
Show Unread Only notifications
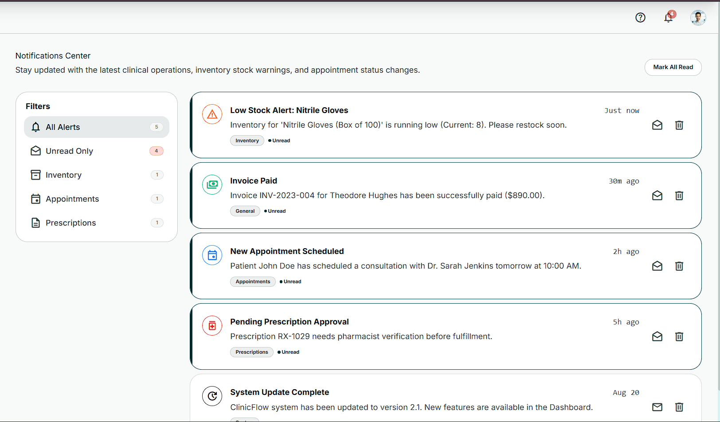coord(97,151)
